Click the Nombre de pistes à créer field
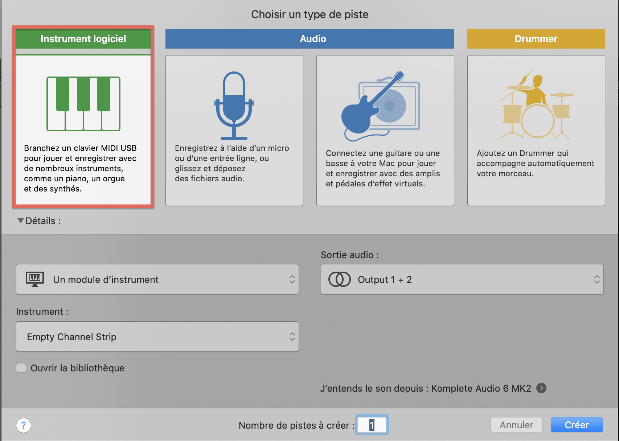Image resolution: width=619 pixels, height=441 pixels. click(x=372, y=425)
